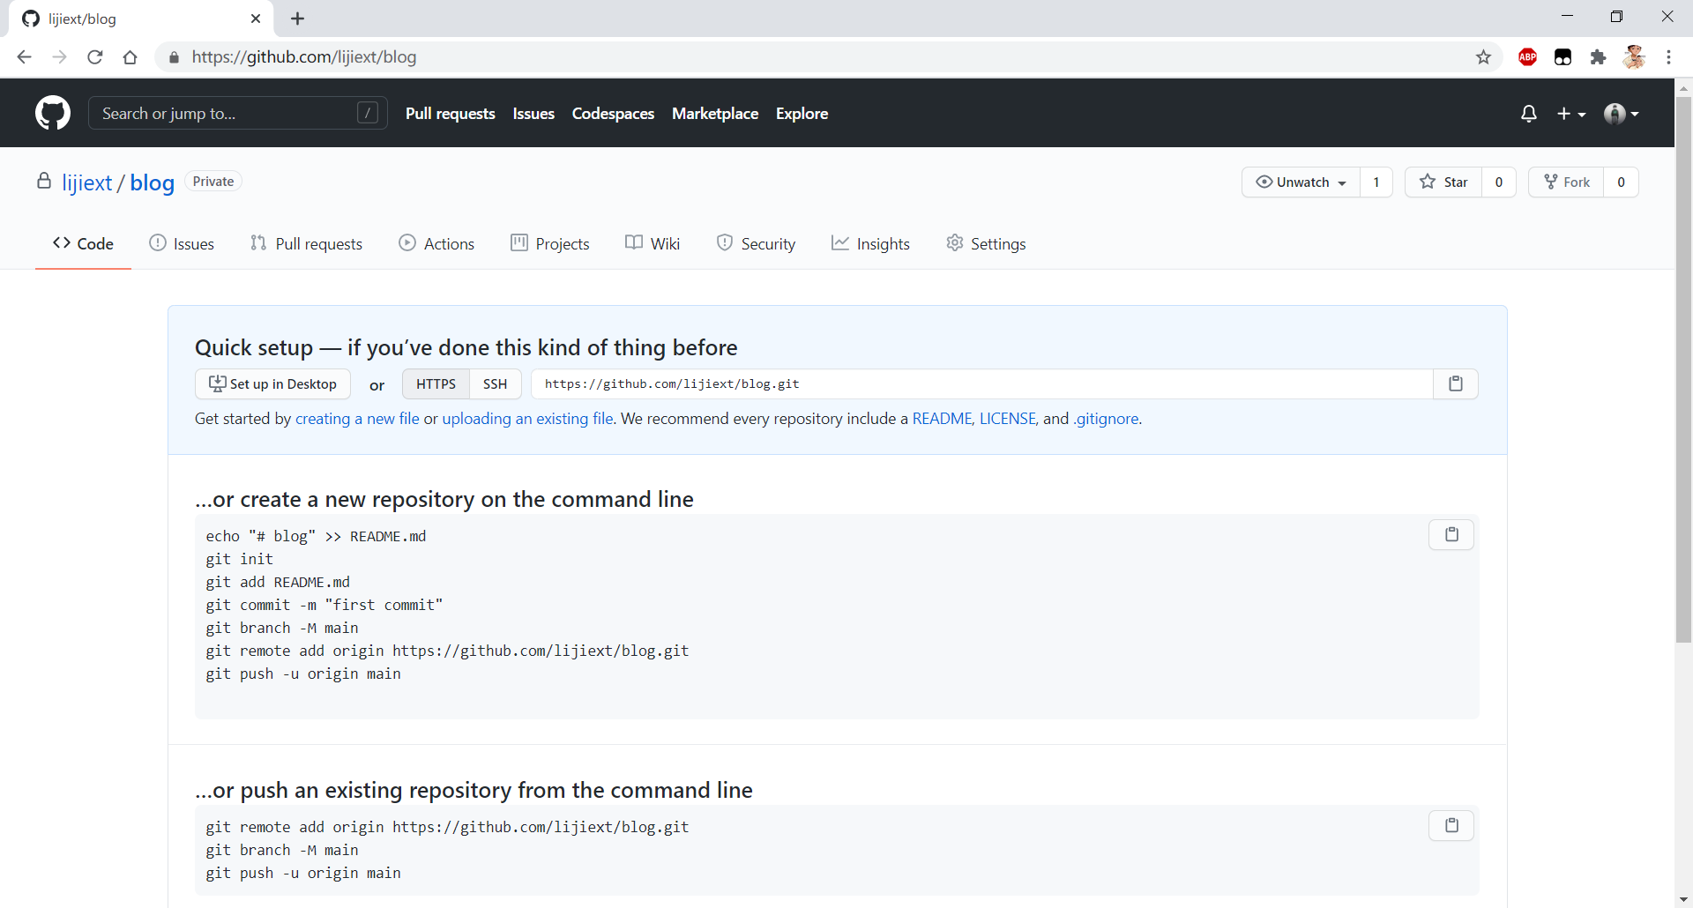
Task: Open the notifications bell
Action: pyautogui.click(x=1529, y=114)
